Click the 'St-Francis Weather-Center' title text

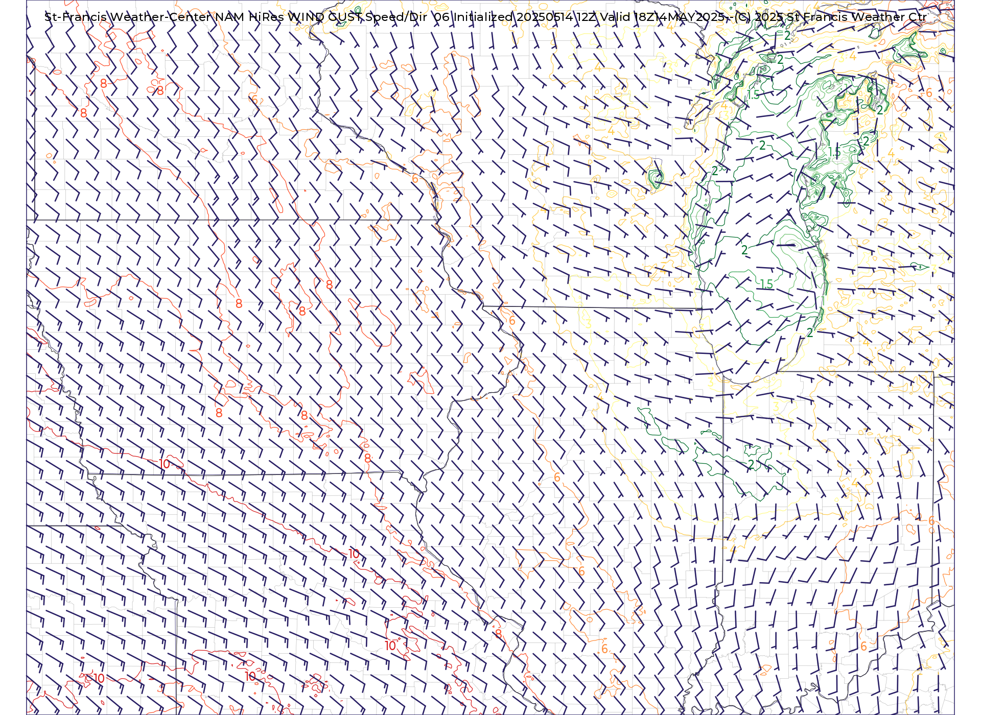128,17
